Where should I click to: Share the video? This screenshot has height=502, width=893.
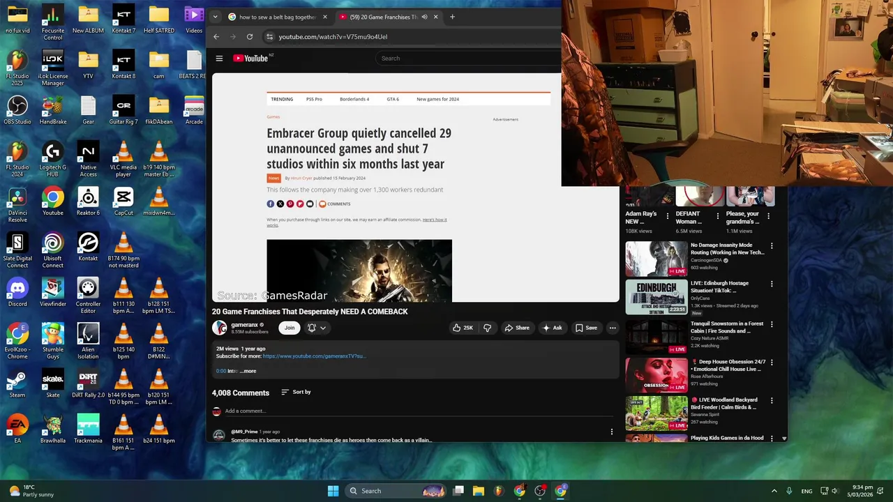pos(517,328)
